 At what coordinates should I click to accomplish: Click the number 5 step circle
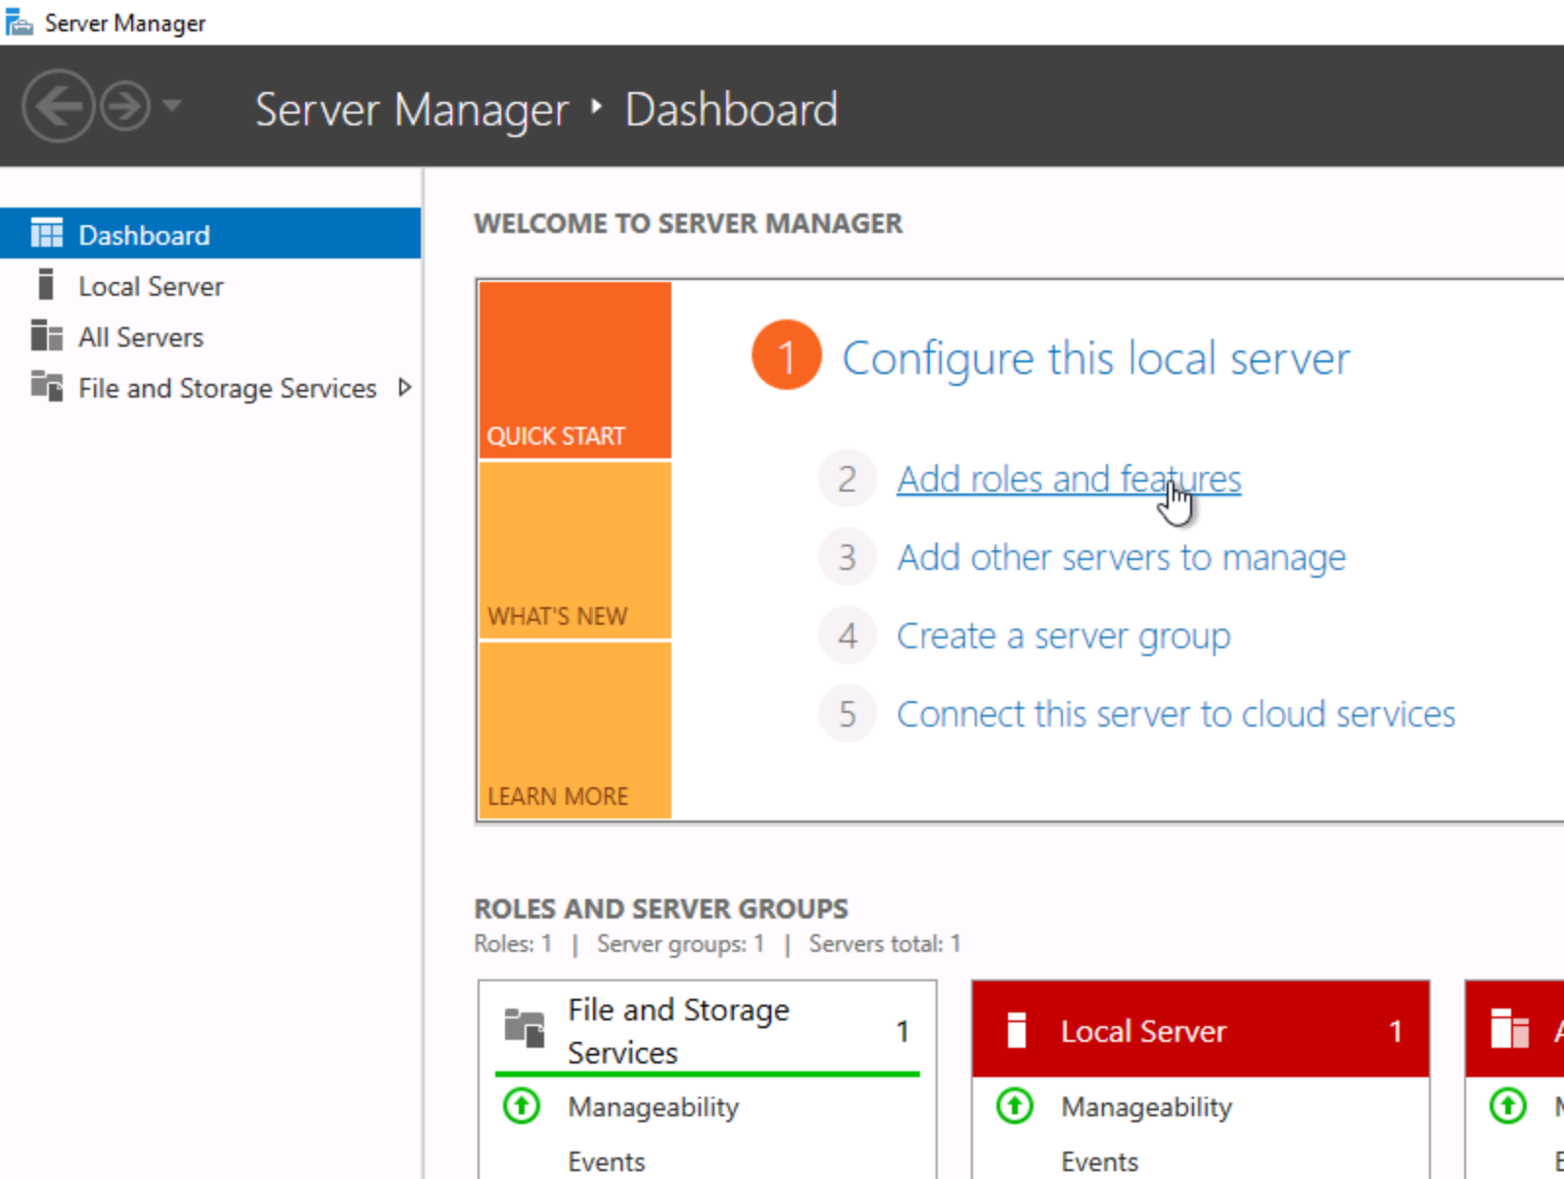(847, 714)
